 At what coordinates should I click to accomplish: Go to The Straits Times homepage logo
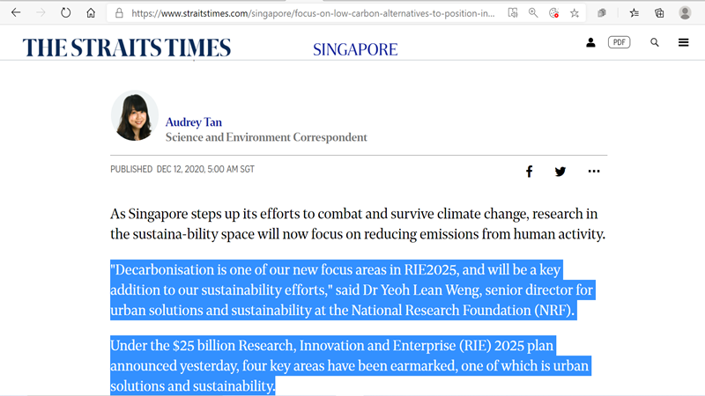(x=127, y=48)
